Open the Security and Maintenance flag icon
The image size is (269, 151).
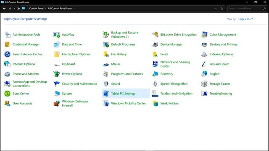(56, 84)
